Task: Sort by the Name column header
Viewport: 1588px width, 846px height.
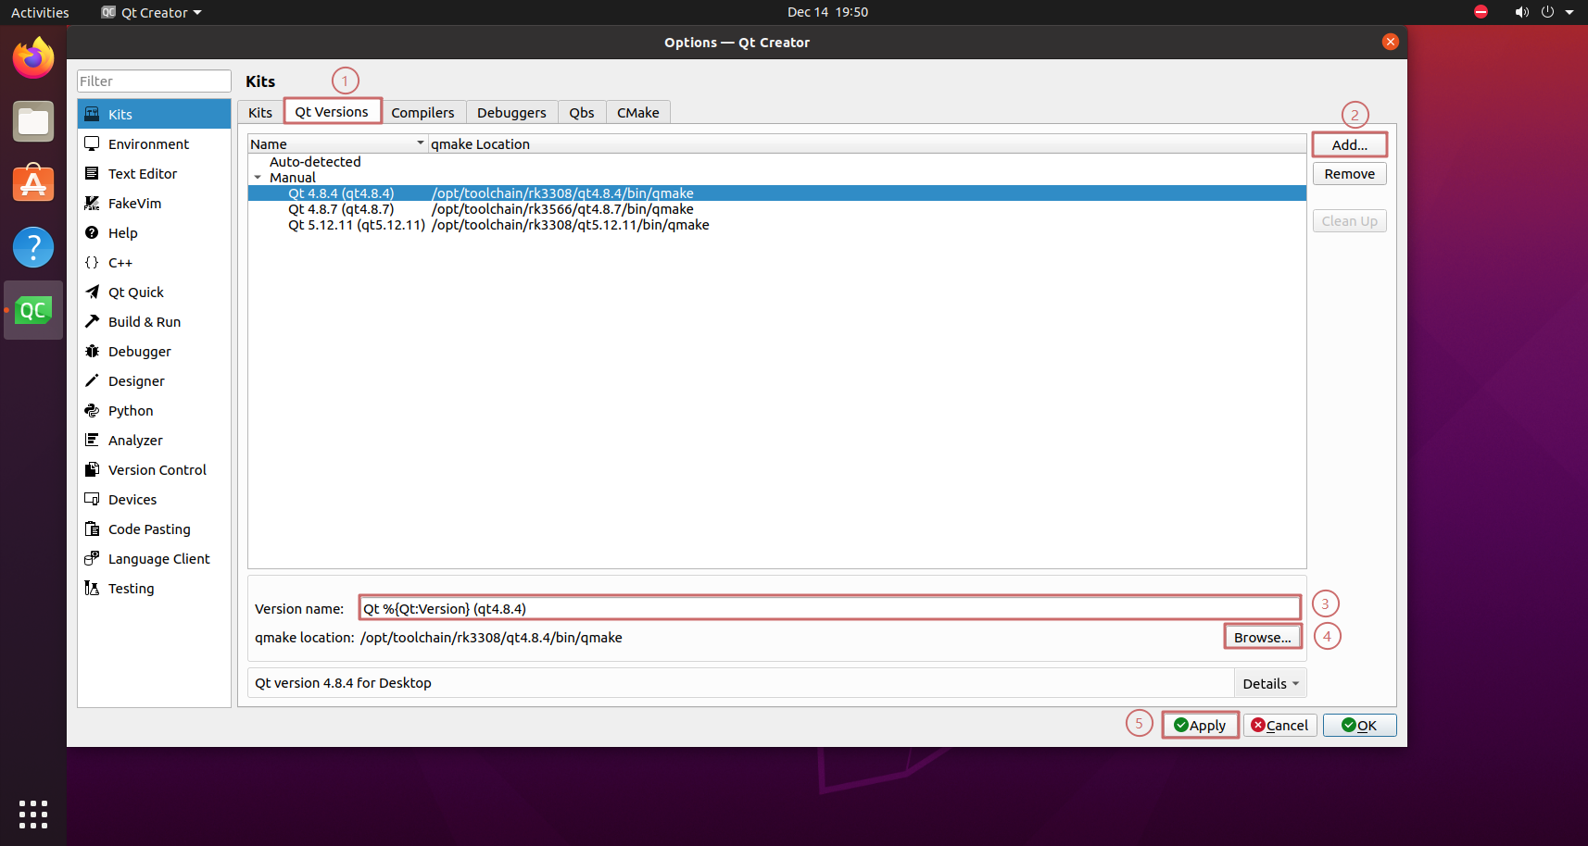Action: 335,144
